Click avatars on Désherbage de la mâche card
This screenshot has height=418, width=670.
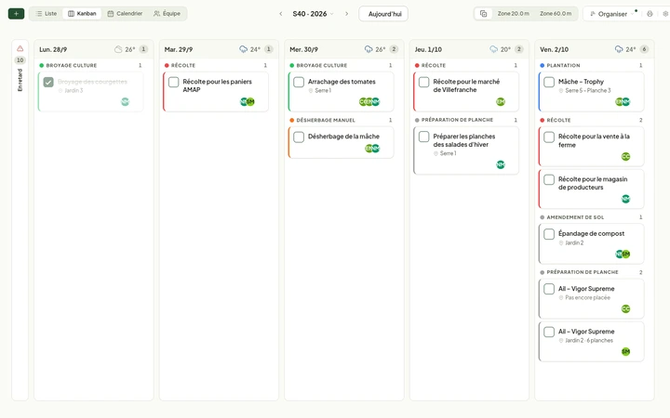click(372, 148)
